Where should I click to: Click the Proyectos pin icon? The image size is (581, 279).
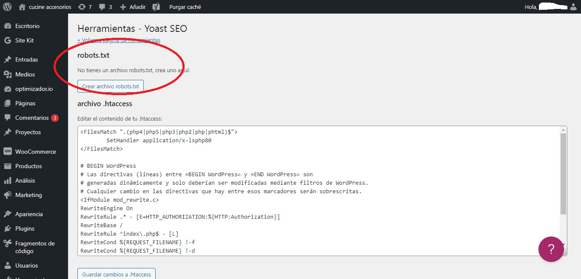[7, 132]
